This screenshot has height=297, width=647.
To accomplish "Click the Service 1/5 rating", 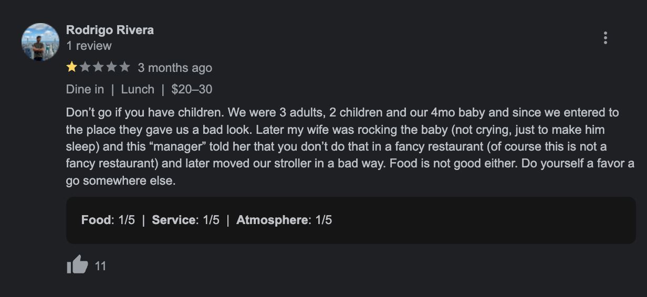I will coord(185,220).
